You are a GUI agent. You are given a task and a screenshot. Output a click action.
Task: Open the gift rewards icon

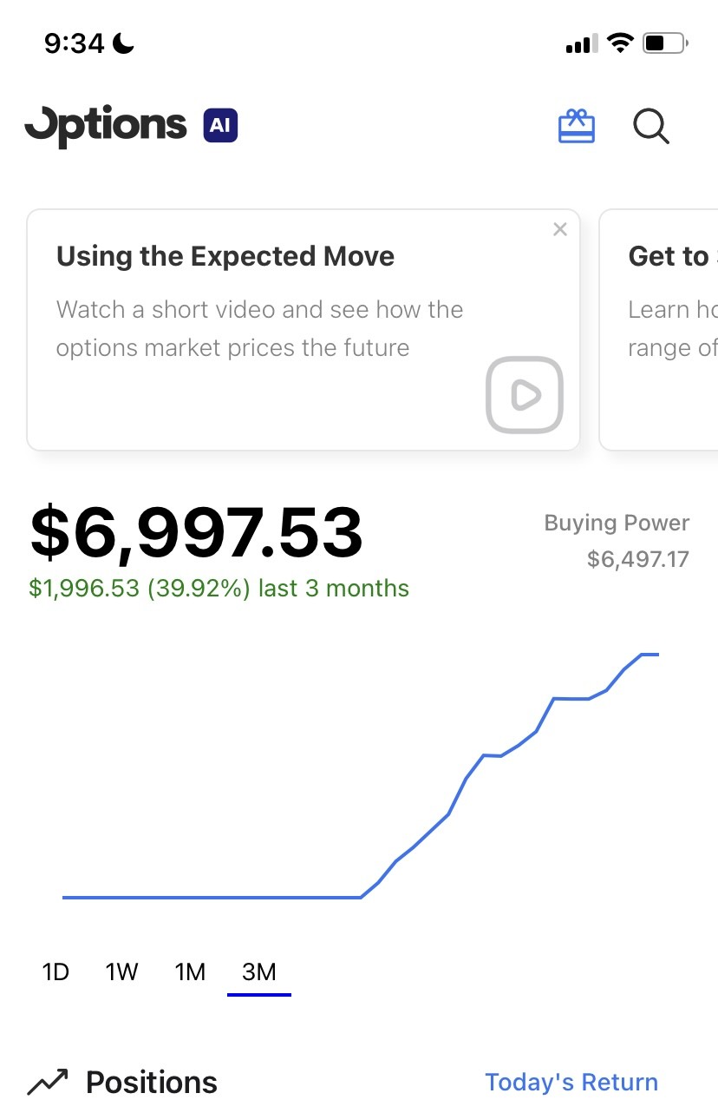coord(576,126)
